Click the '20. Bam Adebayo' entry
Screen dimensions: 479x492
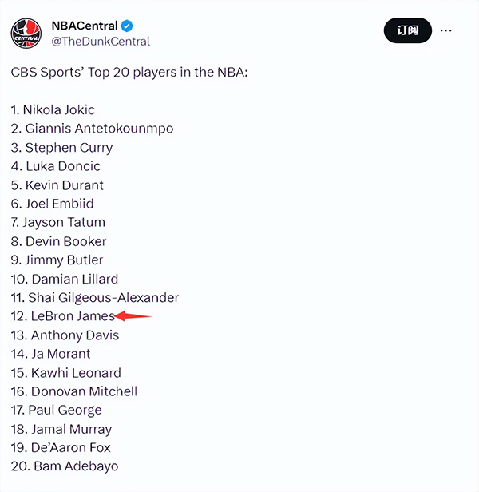(65, 466)
